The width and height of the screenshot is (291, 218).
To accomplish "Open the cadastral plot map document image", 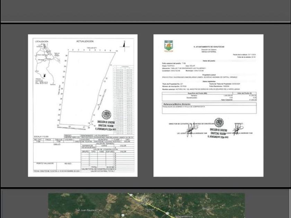I will [x=83, y=106].
